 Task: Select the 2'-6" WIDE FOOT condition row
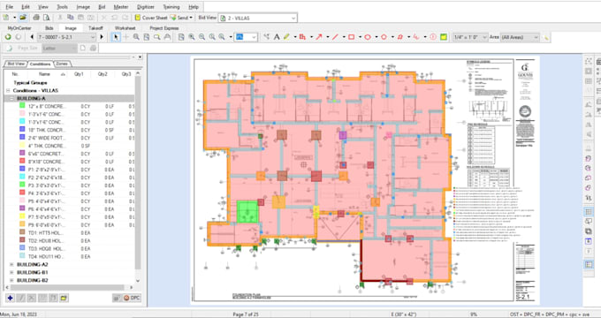click(69, 138)
